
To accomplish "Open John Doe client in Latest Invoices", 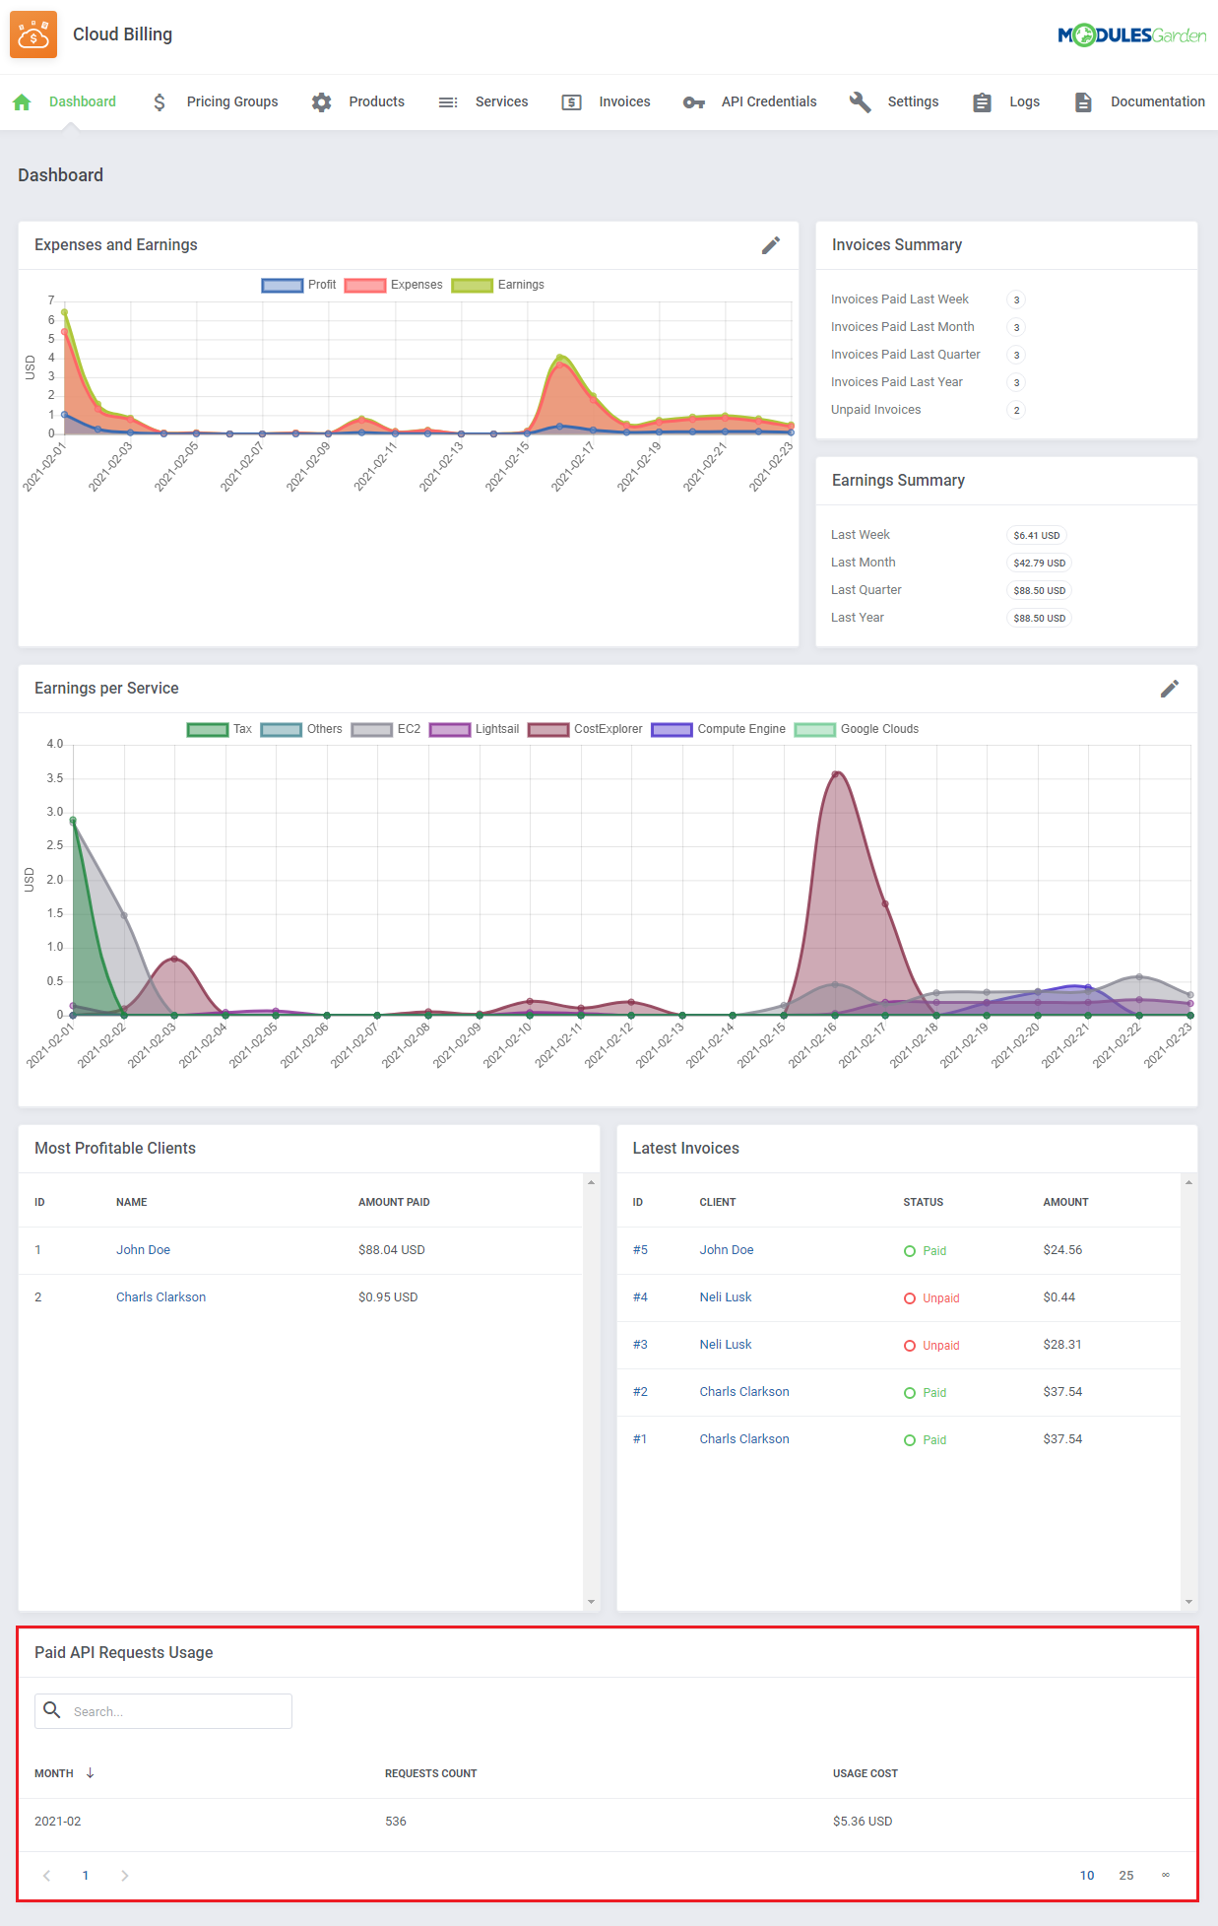I will (727, 1250).
